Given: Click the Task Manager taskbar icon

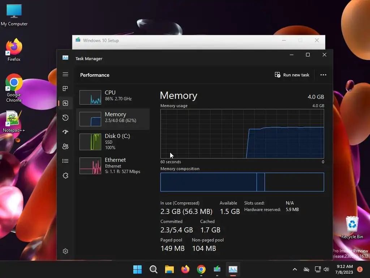Looking at the screenshot, I should point(233,269).
